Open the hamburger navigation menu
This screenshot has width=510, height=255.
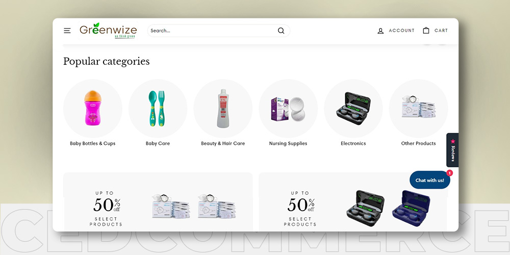coord(67,31)
